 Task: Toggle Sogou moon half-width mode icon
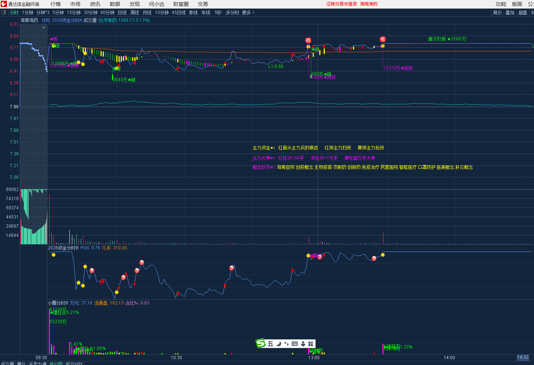[x=279, y=344]
